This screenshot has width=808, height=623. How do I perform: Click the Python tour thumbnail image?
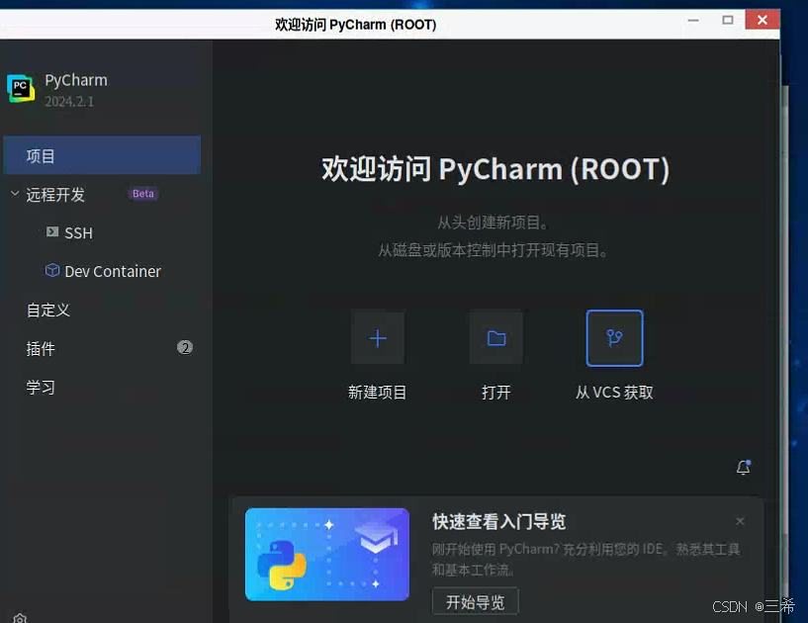[326, 555]
